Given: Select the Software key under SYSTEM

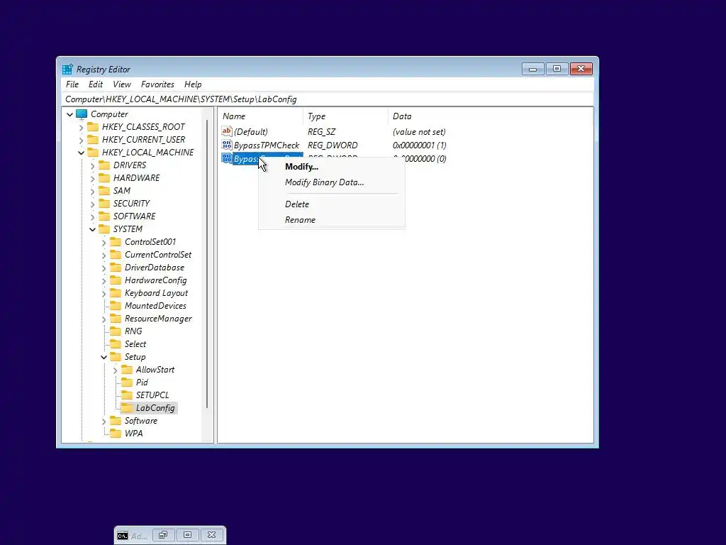Looking at the screenshot, I should pyautogui.click(x=141, y=421).
